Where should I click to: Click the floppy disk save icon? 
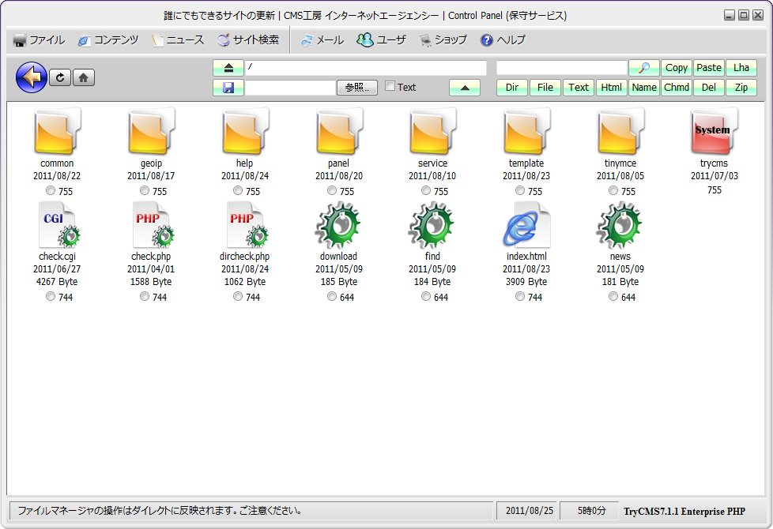(x=228, y=88)
